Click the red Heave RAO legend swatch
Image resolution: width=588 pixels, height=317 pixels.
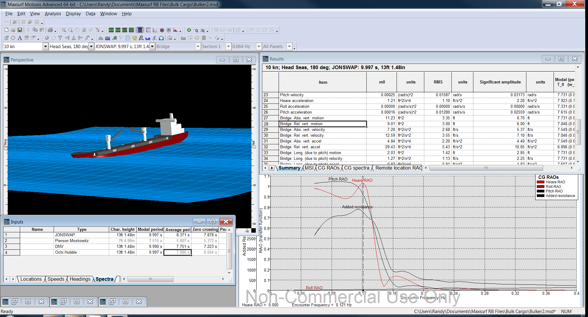pyautogui.click(x=541, y=182)
